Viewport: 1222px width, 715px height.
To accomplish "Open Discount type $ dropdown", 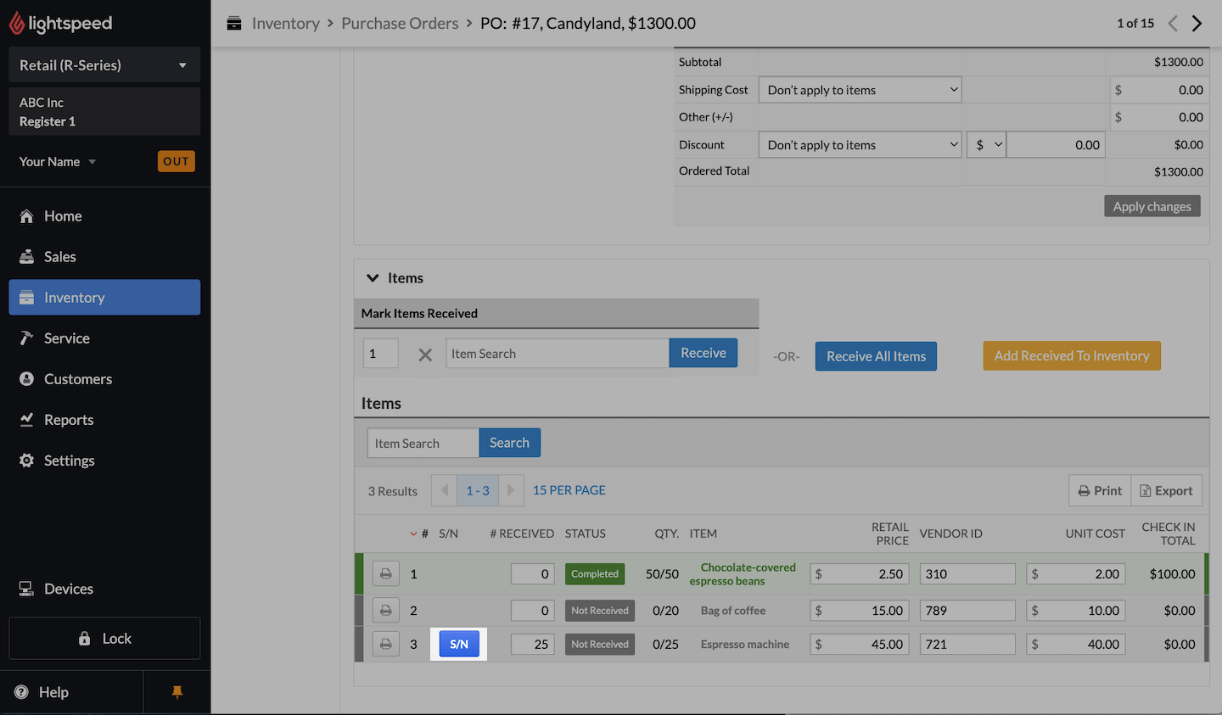I will click(x=986, y=145).
